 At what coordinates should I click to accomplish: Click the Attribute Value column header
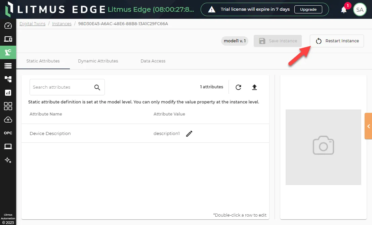point(169,114)
